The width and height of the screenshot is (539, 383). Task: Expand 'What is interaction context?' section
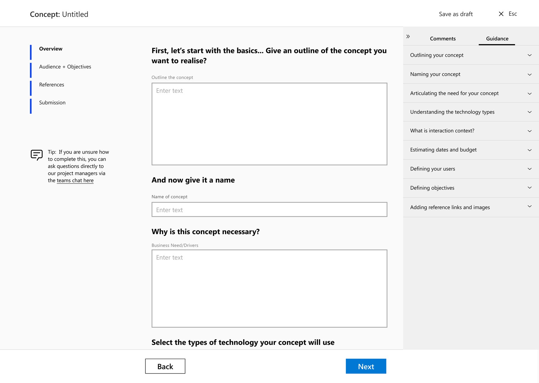471,131
